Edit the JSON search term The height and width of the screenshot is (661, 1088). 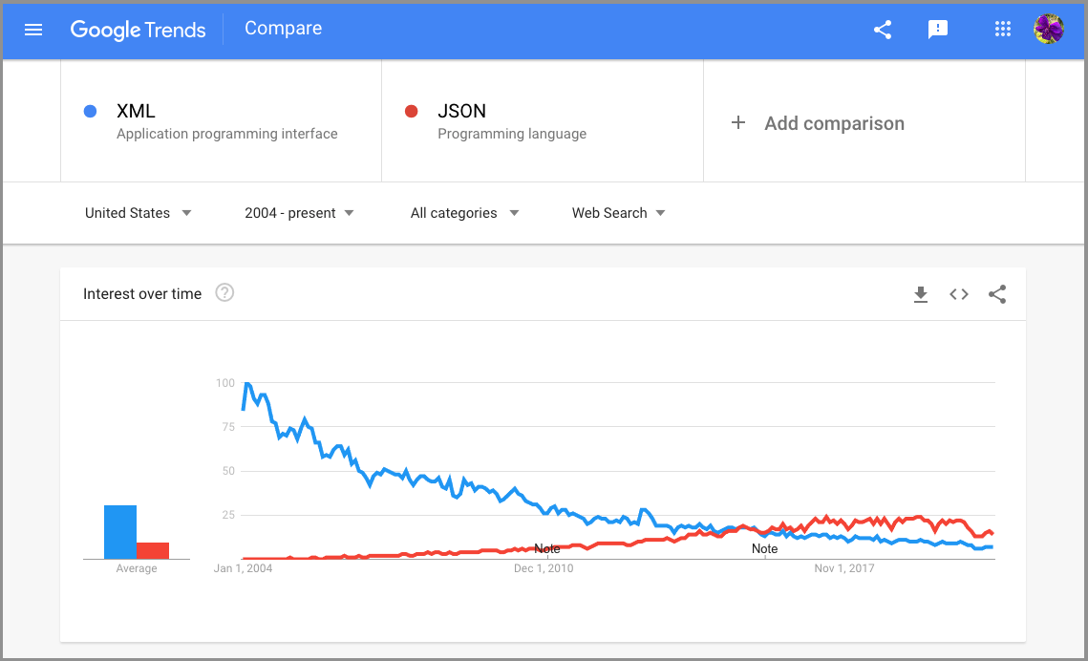point(543,121)
